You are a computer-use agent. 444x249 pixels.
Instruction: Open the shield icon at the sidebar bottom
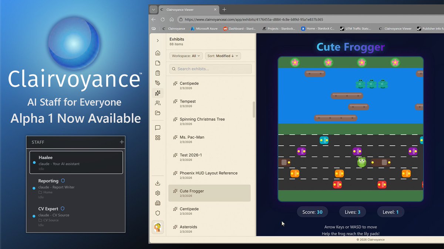click(158, 213)
